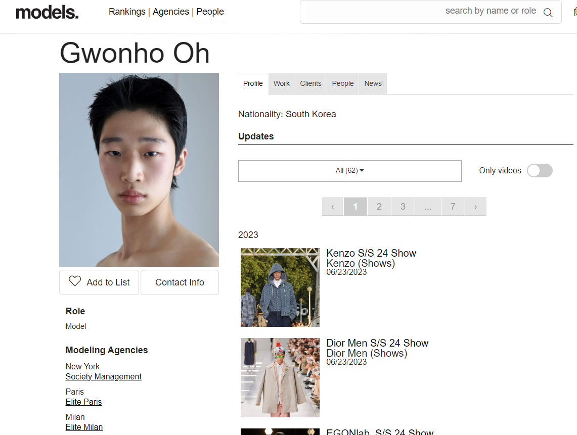The height and width of the screenshot is (435, 577).
Task: Go to previous page arrow in pagination
Action: (x=332, y=207)
